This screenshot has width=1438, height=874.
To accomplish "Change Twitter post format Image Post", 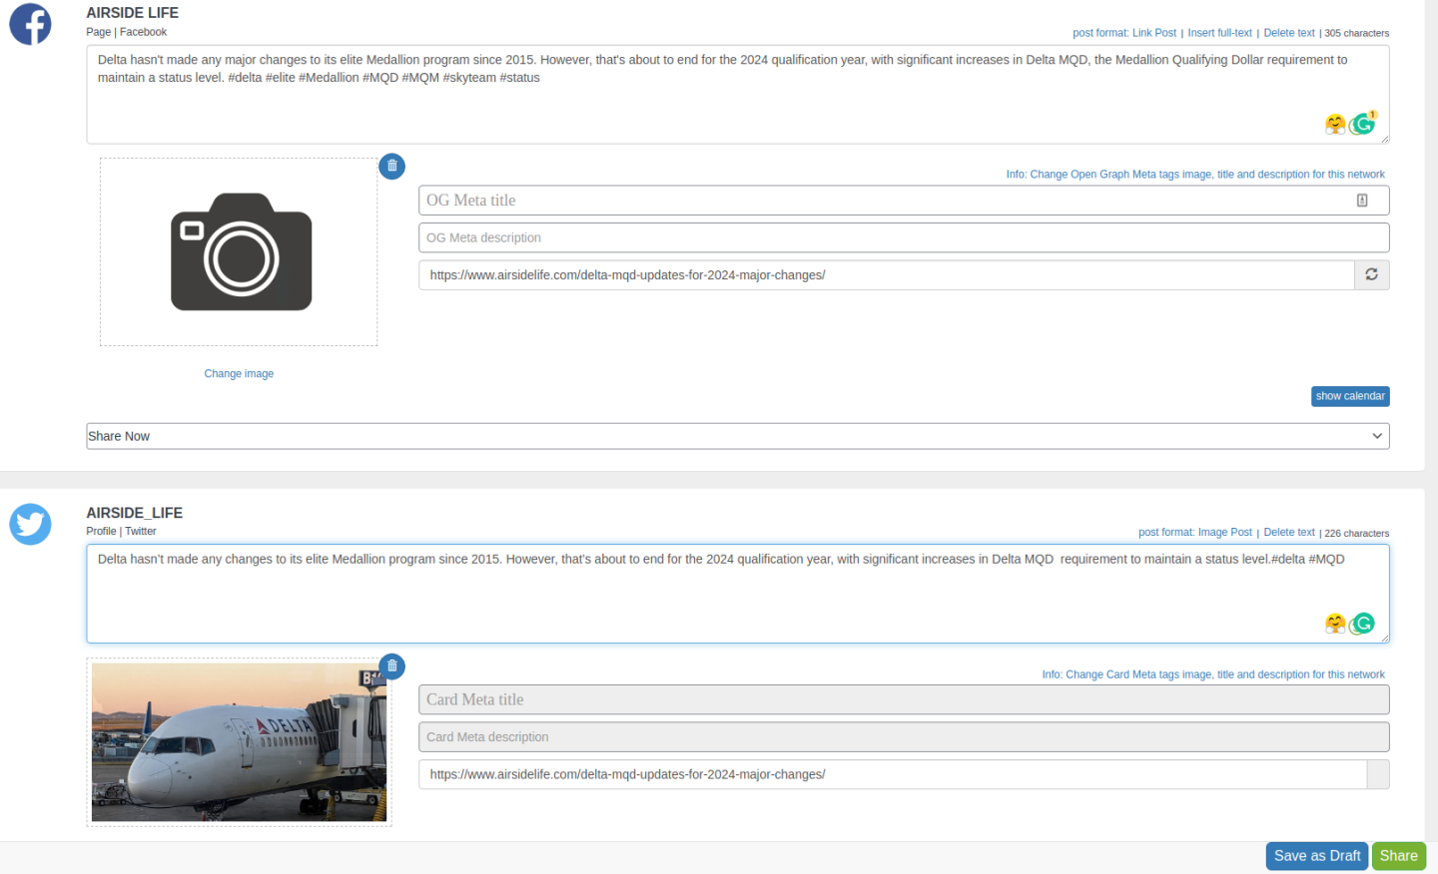I will point(1195,533).
